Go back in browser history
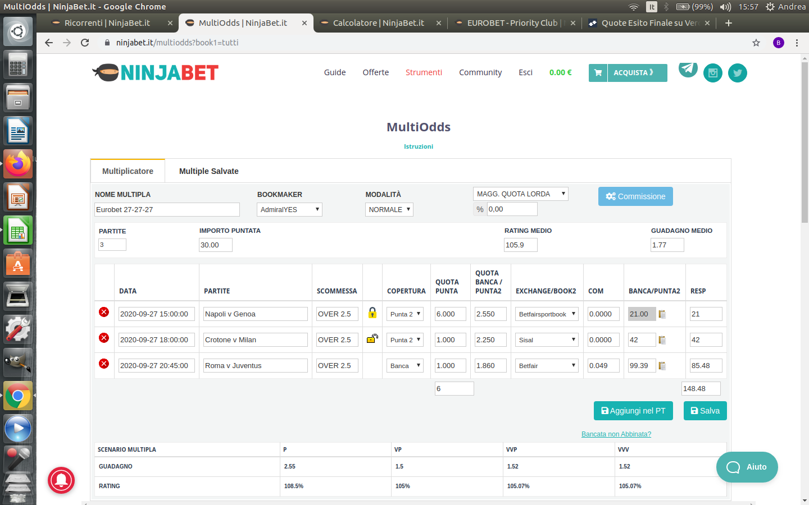Image resolution: width=809 pixels, height=505 pixels. click(x=49, y=43)
